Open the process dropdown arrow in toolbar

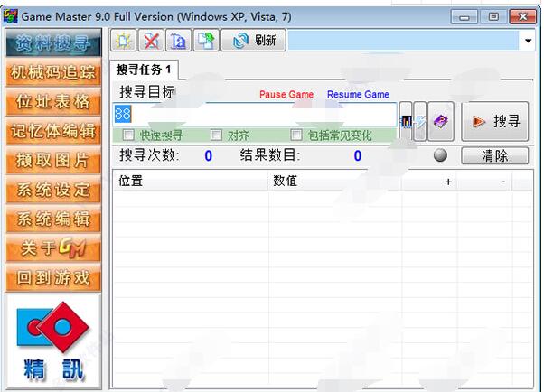point(528,41)
